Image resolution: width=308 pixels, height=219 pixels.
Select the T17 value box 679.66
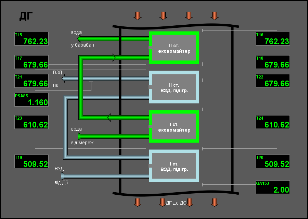(x=31, y=62)
